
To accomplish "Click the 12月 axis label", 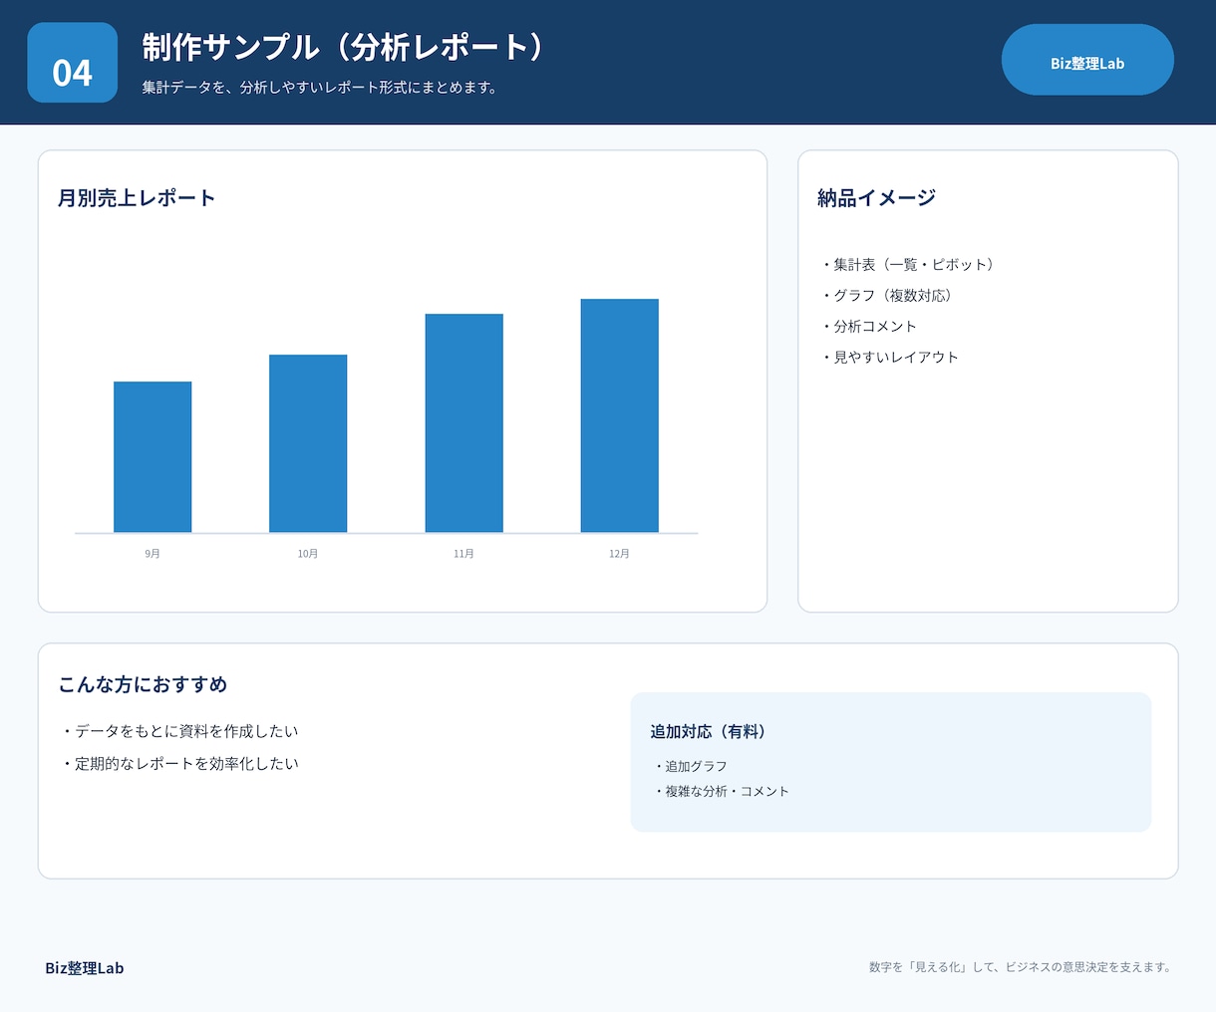I will (x=620, y=554).
